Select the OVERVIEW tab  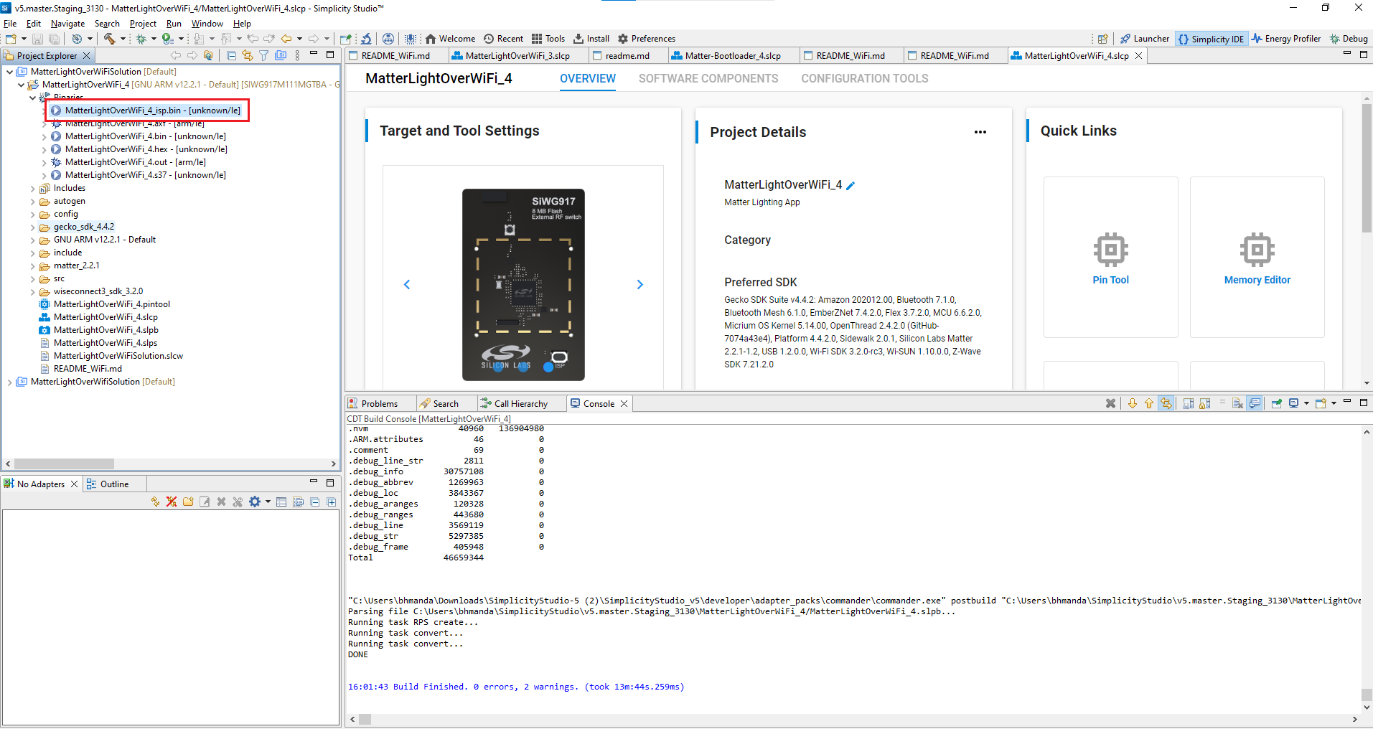588,79
